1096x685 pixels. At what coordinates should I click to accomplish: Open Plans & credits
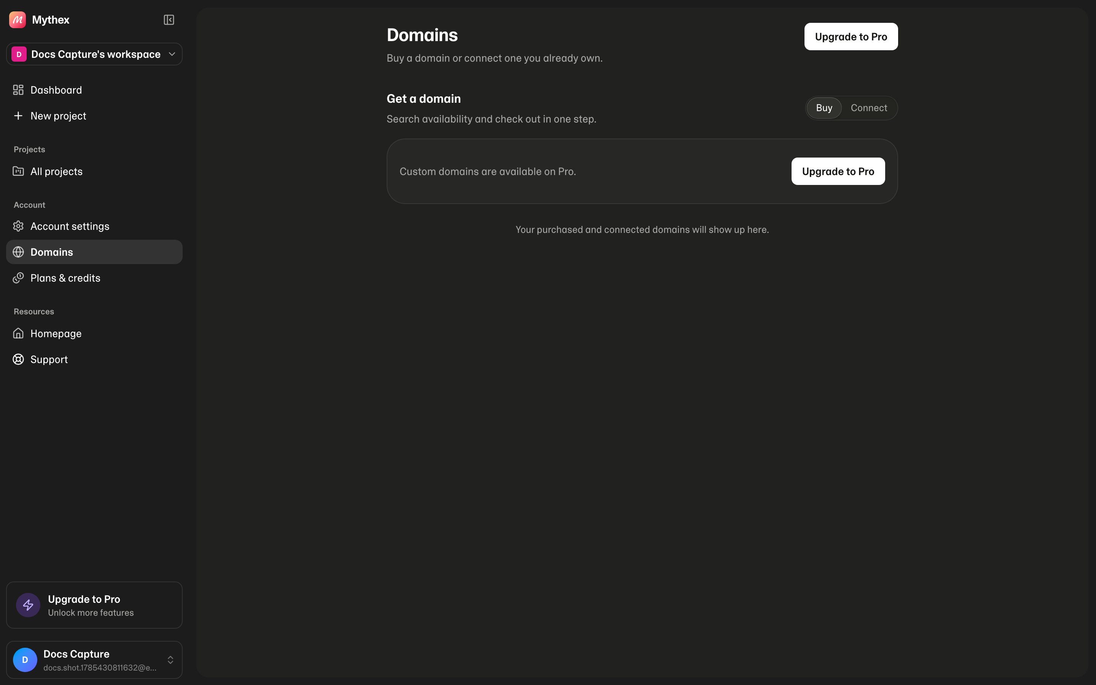pyautogui.click(x=94, y=278)
